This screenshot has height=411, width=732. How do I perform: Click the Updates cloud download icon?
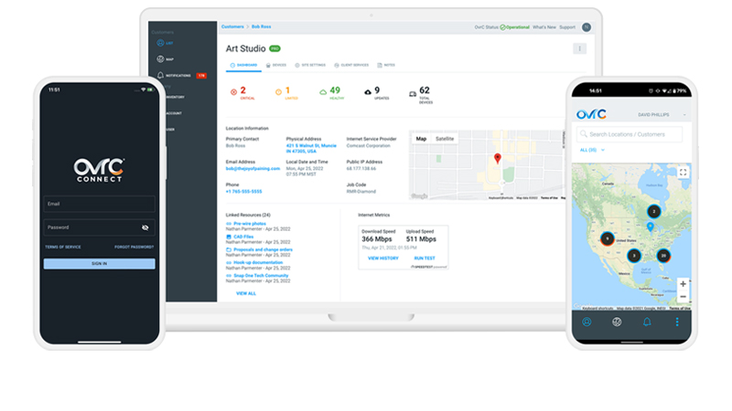[368, 92]
